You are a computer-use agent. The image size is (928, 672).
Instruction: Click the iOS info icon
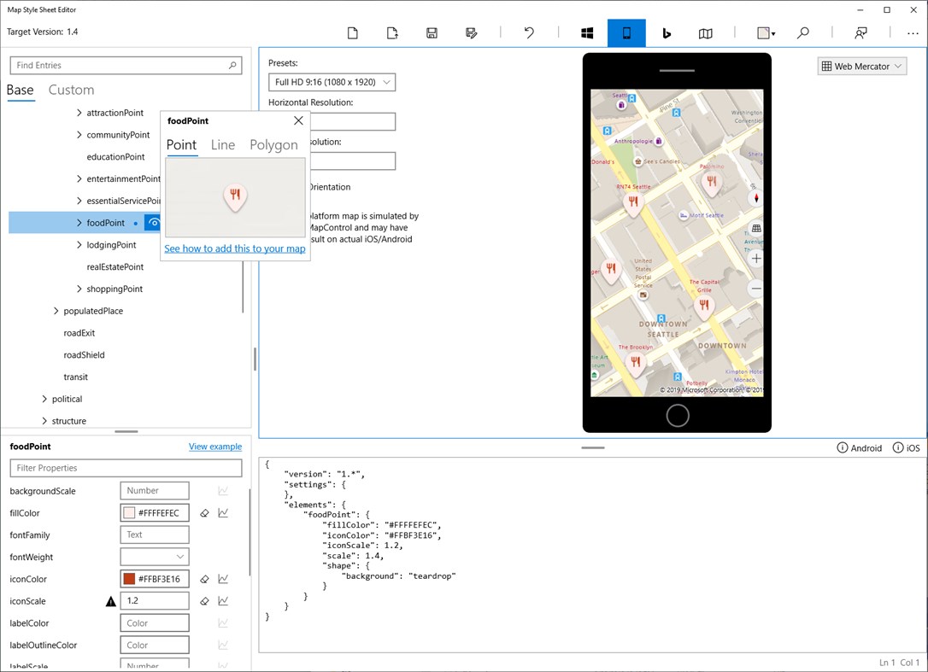[898, 447]
